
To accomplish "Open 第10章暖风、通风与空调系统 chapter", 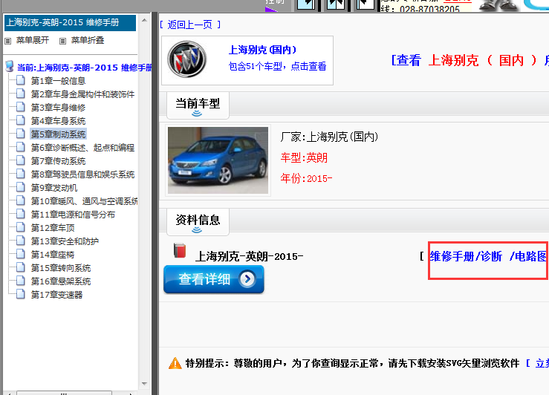I will pos(84,201).
